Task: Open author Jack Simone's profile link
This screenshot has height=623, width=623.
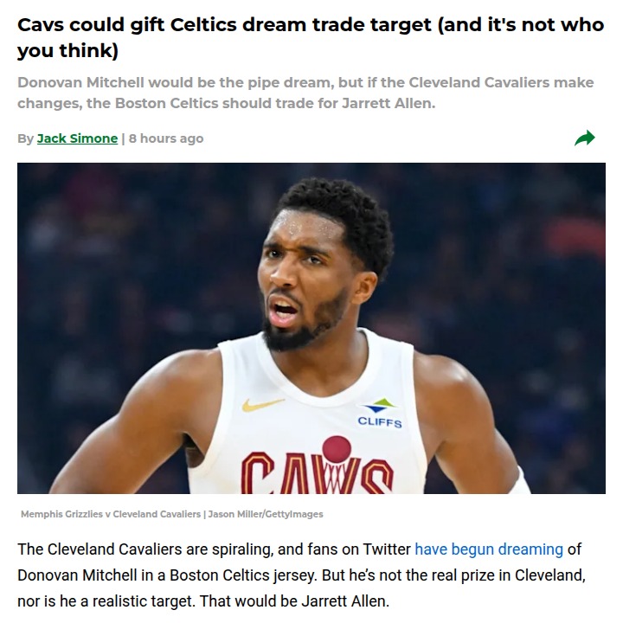Action: pyautogui.click(x=78, y=138)
